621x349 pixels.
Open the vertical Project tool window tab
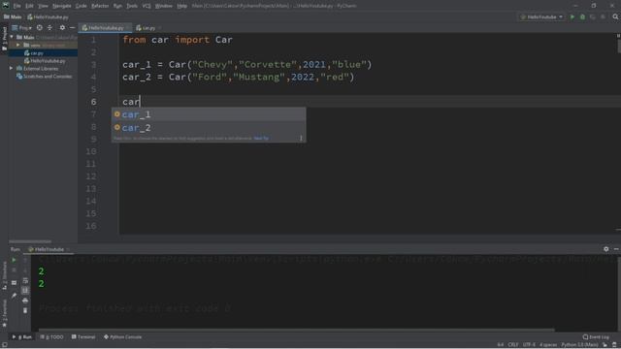[4, 39]
